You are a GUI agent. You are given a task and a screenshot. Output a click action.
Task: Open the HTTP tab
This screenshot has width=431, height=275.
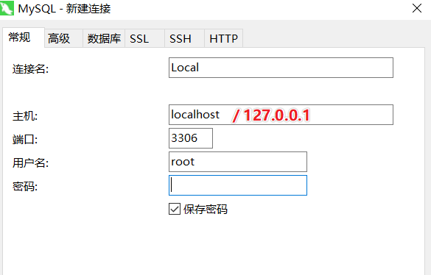[223, 38]
